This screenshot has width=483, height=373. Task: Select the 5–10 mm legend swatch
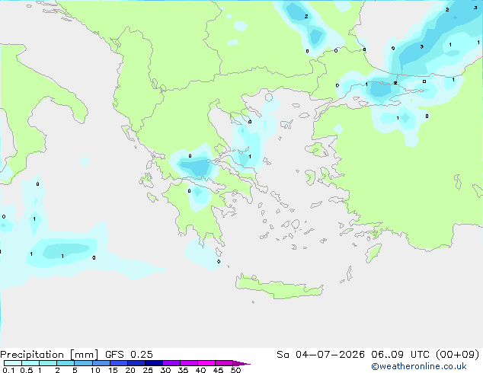coord(83,363)
